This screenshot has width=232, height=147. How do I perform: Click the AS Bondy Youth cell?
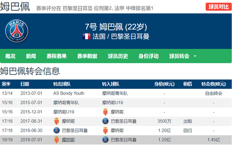pos(69,93)
